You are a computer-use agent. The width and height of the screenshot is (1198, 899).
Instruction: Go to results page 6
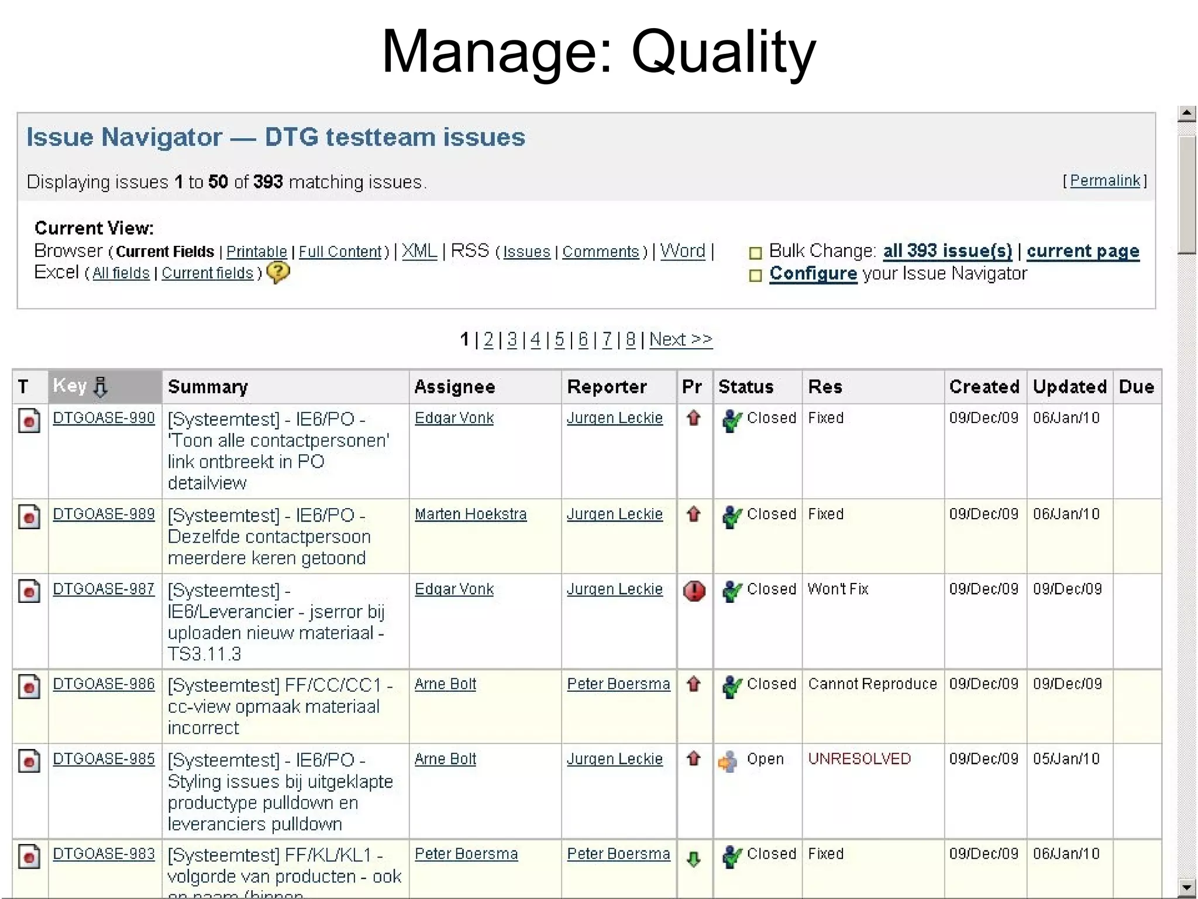(583, 339)
